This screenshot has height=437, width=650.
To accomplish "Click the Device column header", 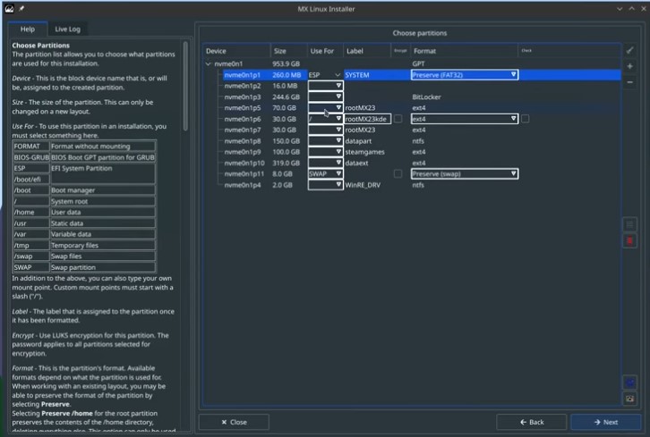I will [236, 51].
